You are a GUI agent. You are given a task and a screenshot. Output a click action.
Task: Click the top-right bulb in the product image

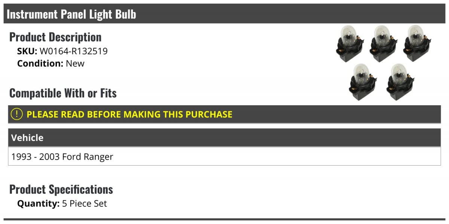point(418,43)
